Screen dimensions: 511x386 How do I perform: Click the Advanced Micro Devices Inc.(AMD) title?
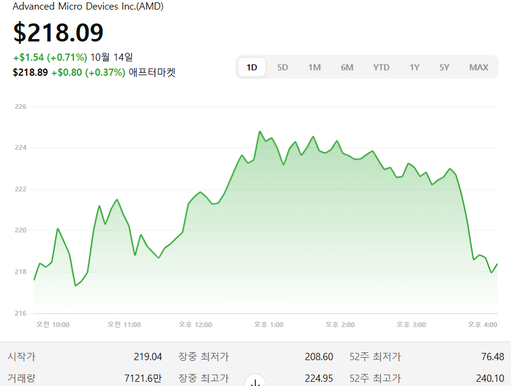(x=88, y=7)
